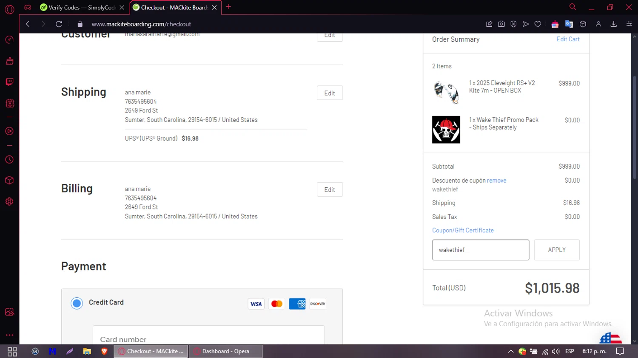Open the US flag shopping basket extension
638x358 pixels.
click(x=555, y=24)
